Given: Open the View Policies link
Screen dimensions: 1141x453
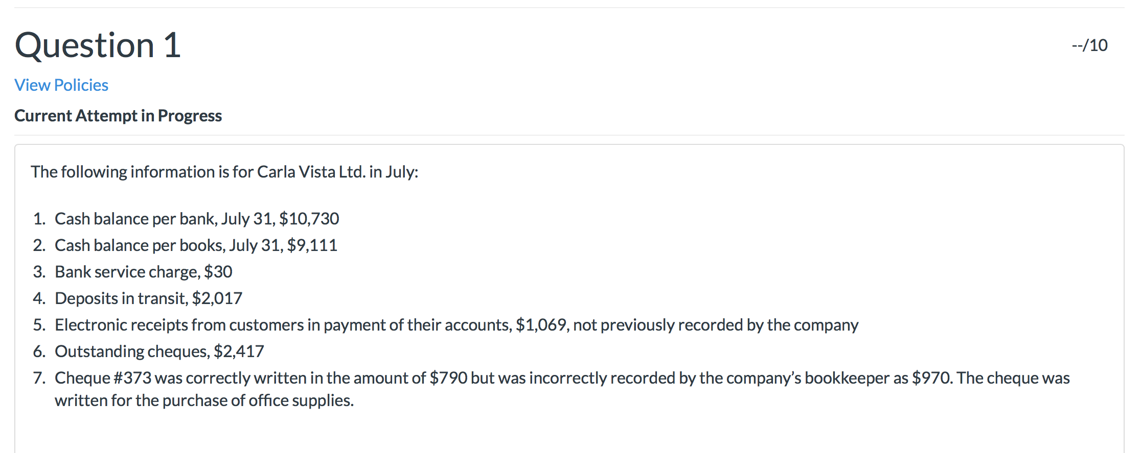Looking at the screenshot, I should tap(61, 85).
